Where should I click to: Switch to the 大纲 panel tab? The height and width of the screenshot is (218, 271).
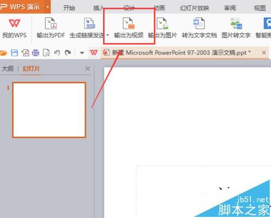(x=8, y=69)
